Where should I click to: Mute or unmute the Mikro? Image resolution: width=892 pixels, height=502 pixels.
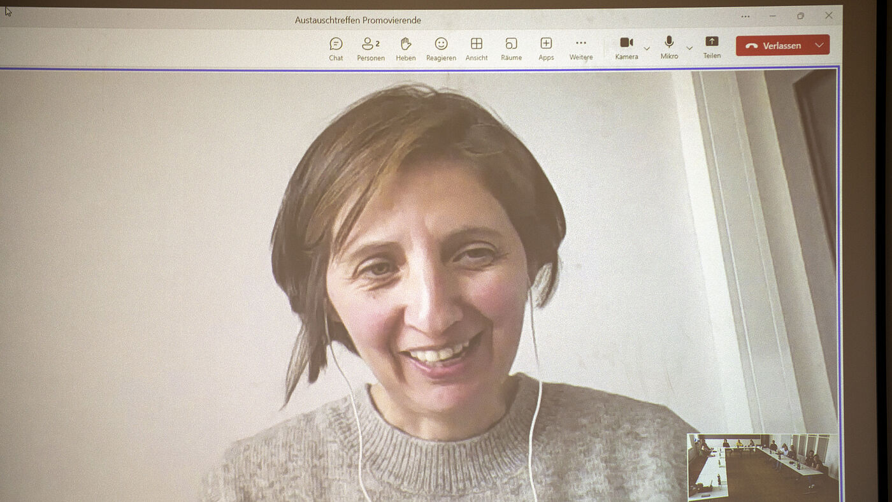coord(669,47)
